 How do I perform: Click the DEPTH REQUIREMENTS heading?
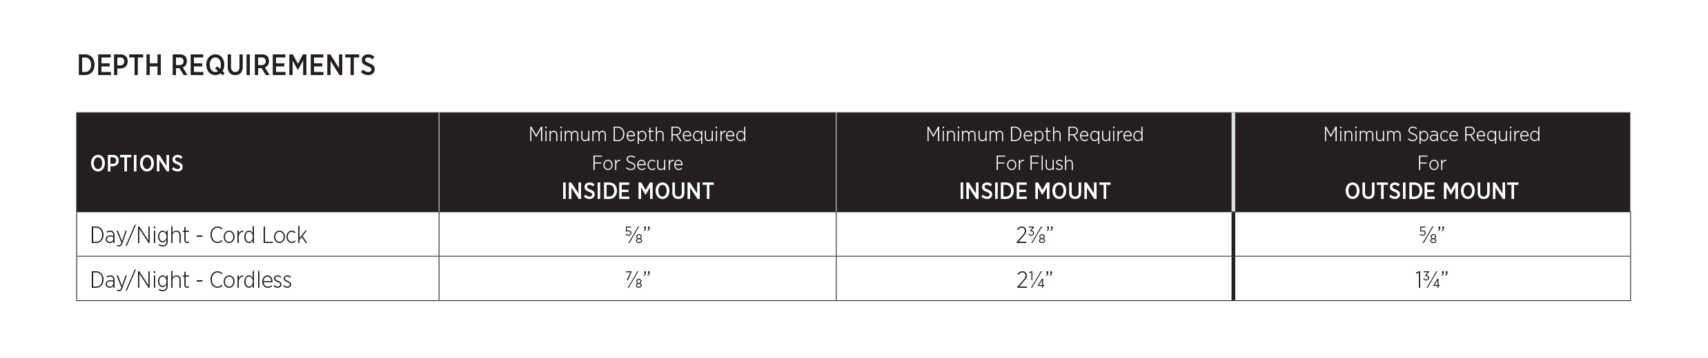pyautogui.click(x=226, y=66)
